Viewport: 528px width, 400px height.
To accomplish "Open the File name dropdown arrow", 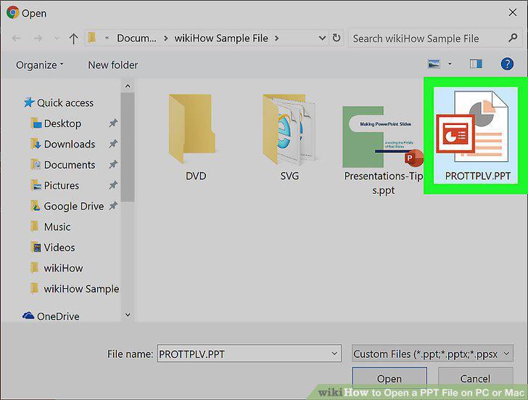I will point(334,354).
